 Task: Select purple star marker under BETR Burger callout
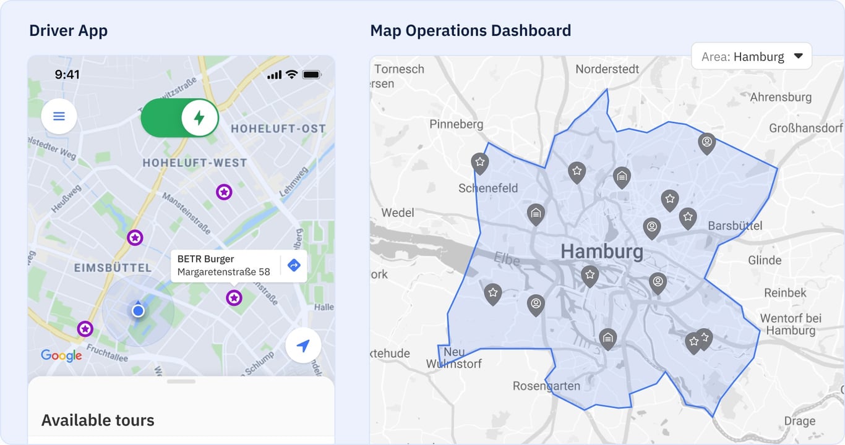[x=234, y=299]
